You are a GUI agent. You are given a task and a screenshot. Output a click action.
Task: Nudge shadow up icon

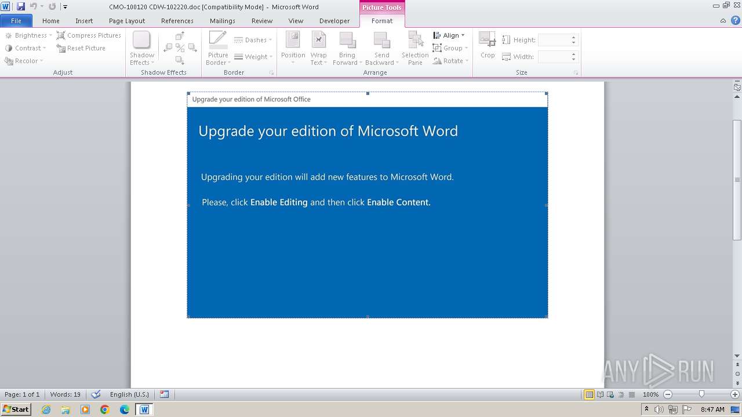pyautogui.click(x=180, y=36)
